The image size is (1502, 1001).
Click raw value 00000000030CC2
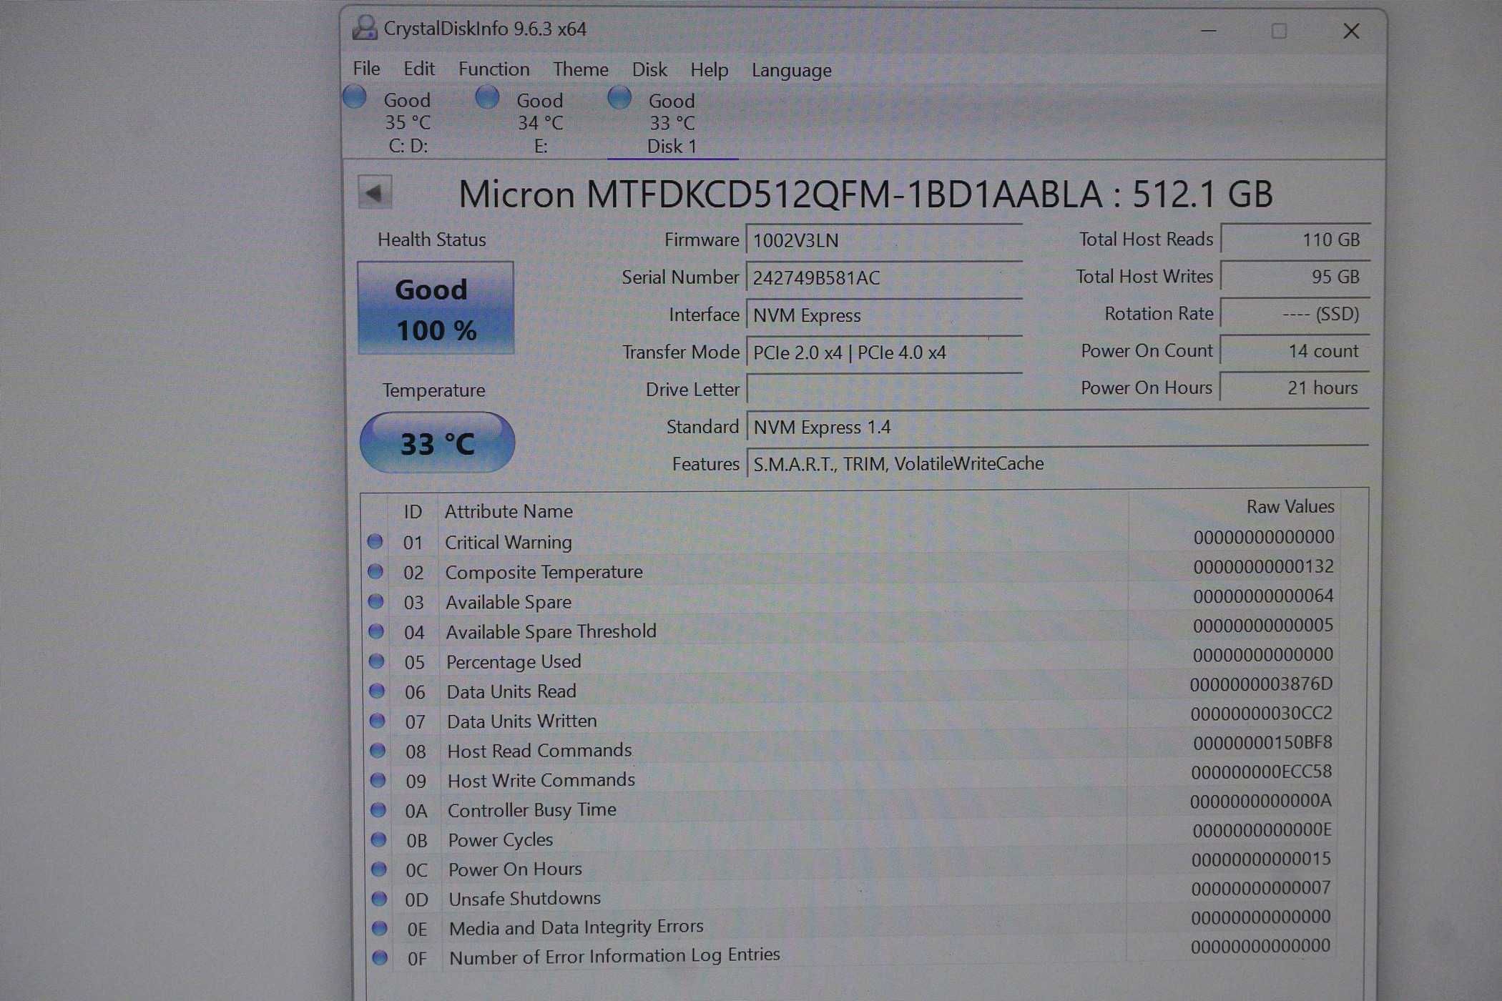pos(1261,714)
